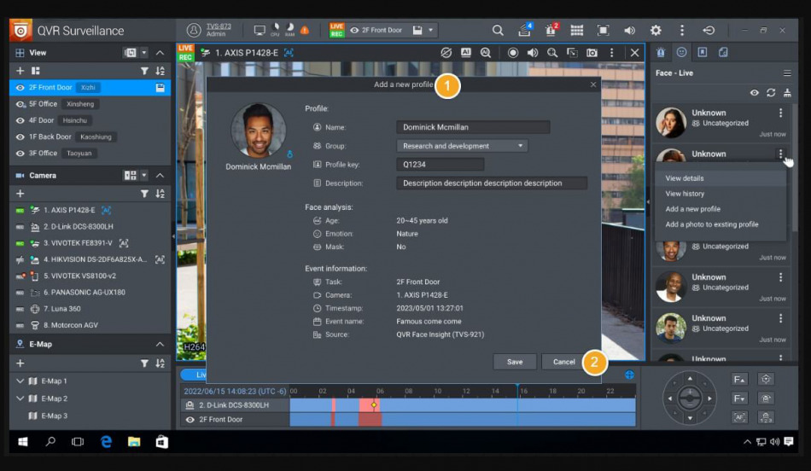Choose 'Add a photo to existing profile'
Image resolution: width=811 pixels, height=471 pixels.
pyautogui.click(x=712, y=224)
